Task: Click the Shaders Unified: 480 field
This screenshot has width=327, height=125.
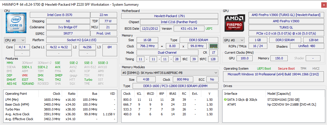Action: coord(307,46)
